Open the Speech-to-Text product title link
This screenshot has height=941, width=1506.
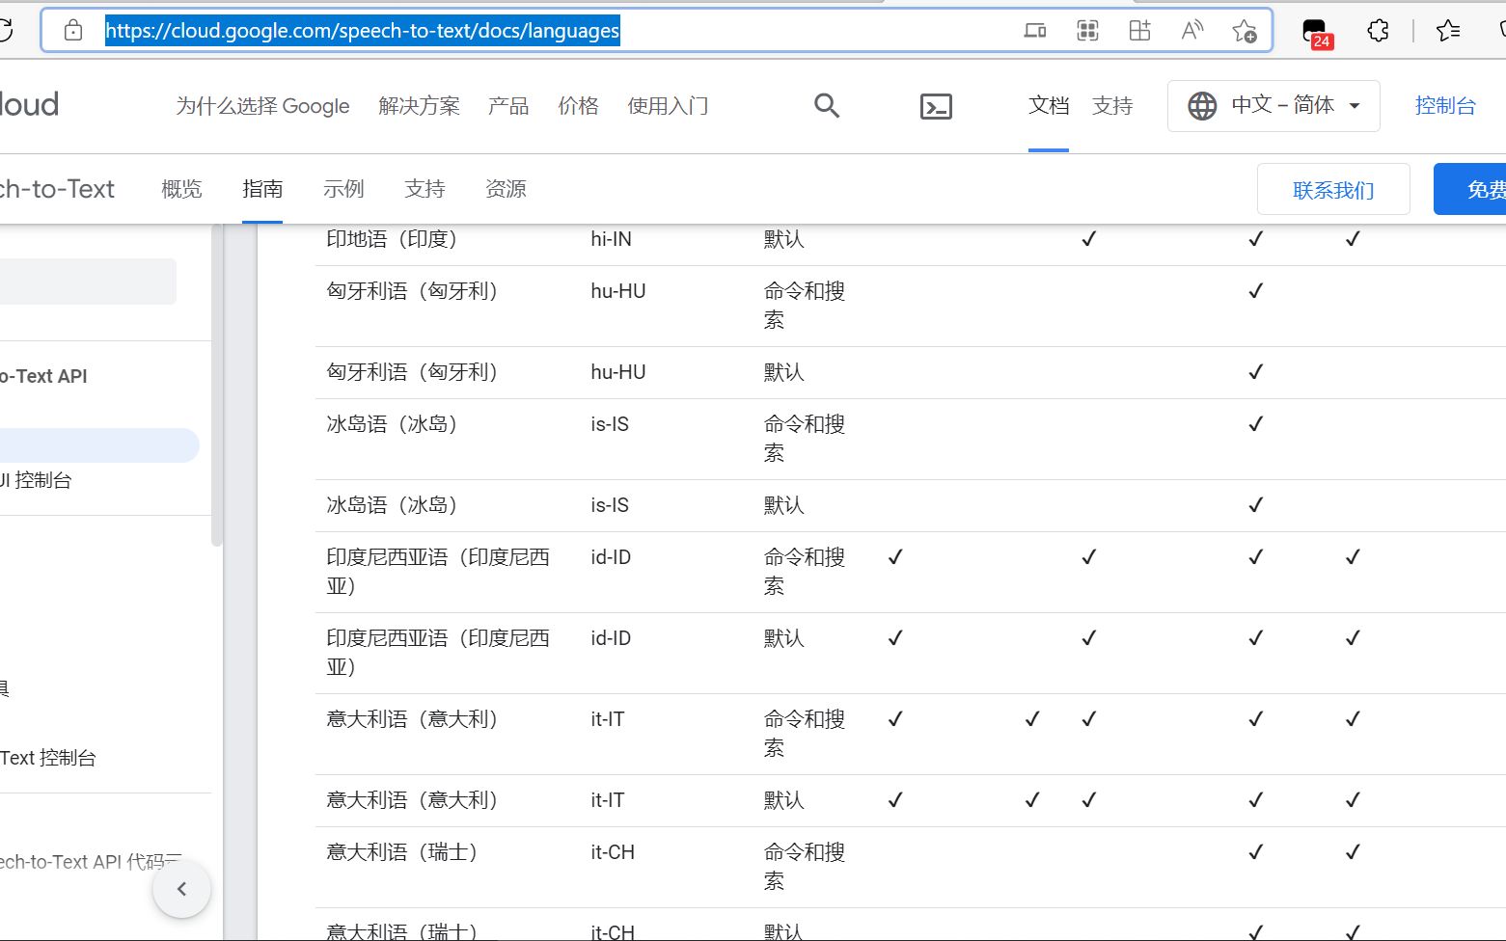click(x=57, y=189)
